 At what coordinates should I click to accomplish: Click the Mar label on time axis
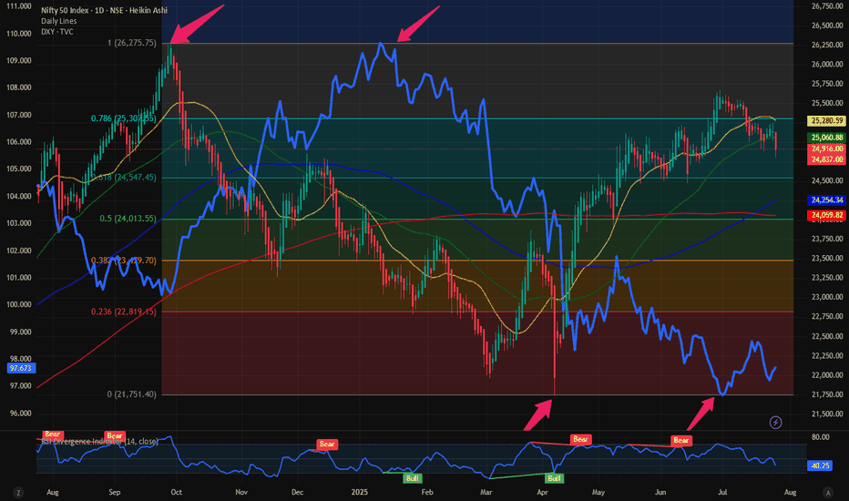[x=486, y=492]
